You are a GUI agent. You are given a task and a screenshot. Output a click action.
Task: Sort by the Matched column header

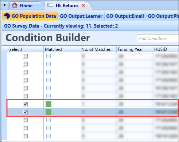pyautogui.click(x=62, y=49)
